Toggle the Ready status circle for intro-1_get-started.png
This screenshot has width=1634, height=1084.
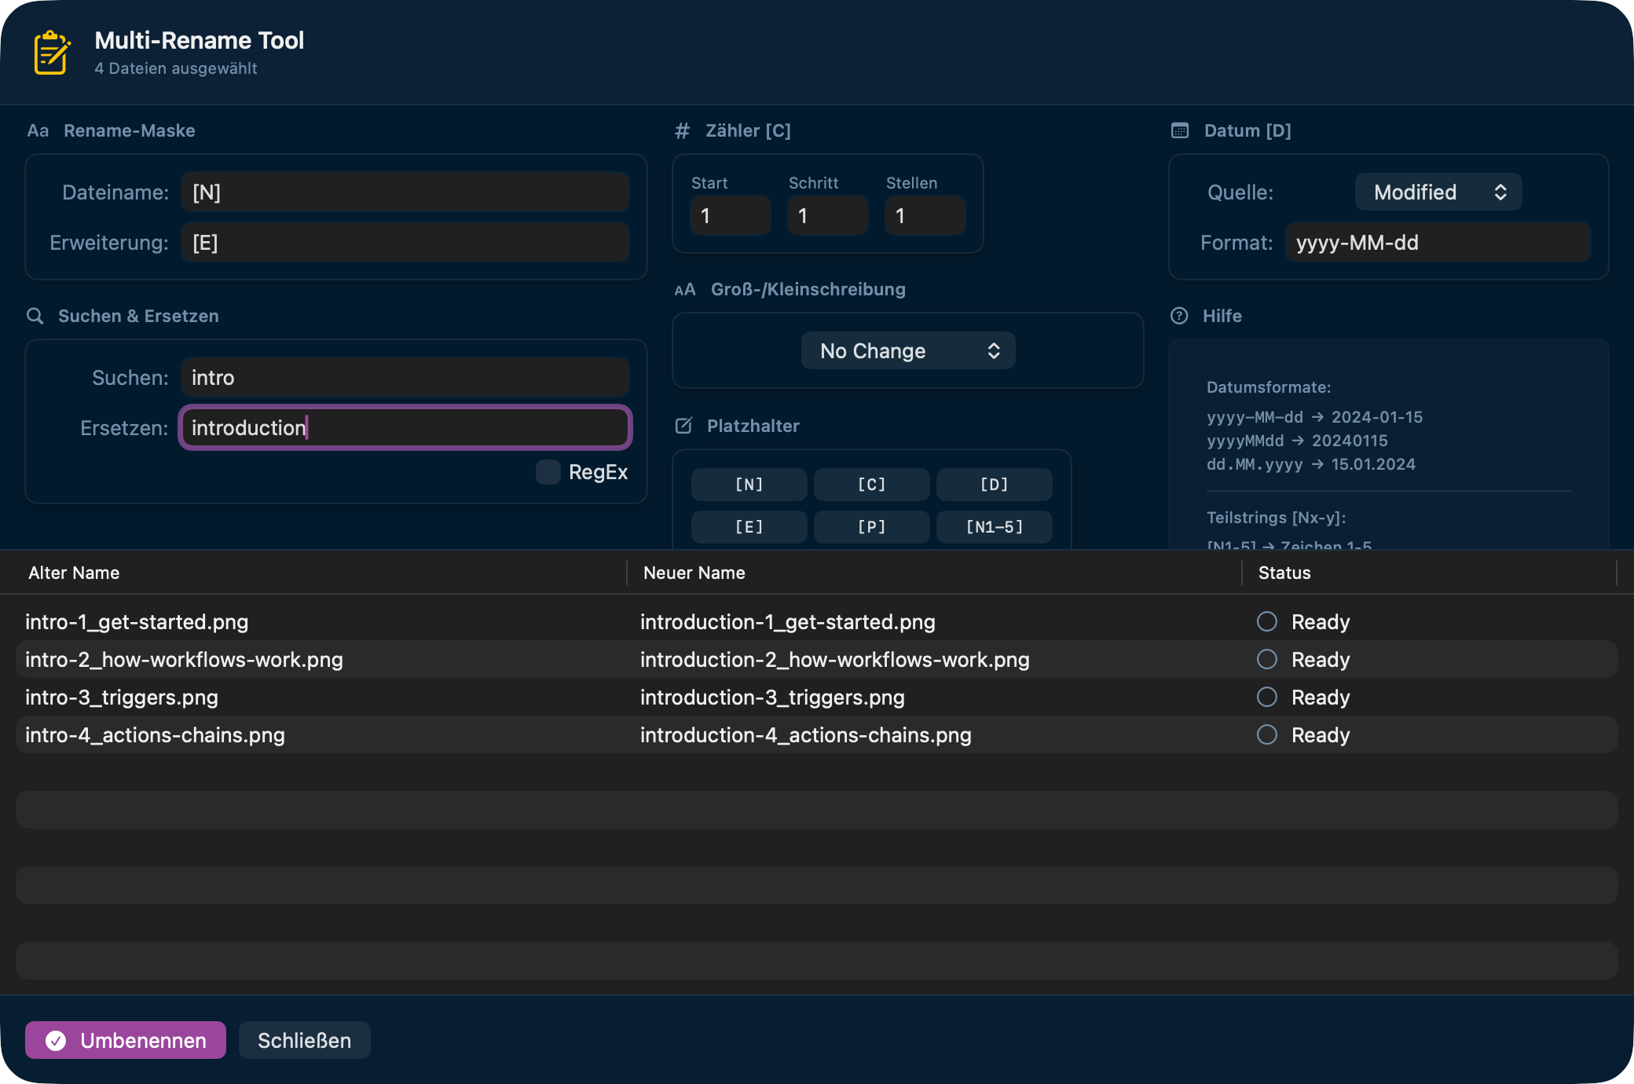pyautogui.click(x=1266, y=621)
